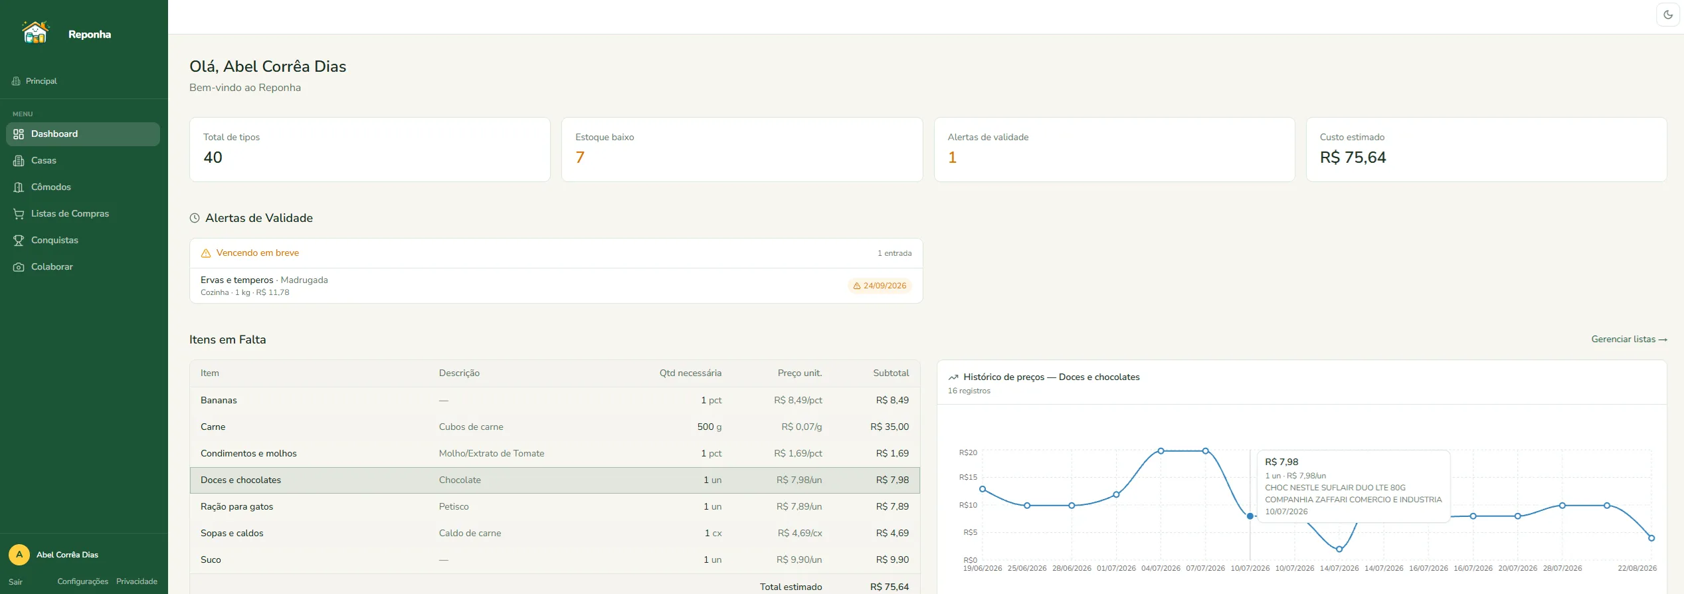
Task: Click the Ervas e temperos alert entry
Action: pyautogui.click(x=556, y=286)
